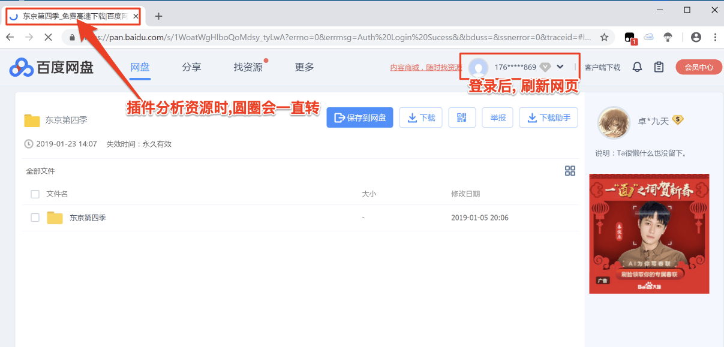The height and width of the screenshot is (347, 724).
Task: Go back in browser history
Action: [10, 37]
